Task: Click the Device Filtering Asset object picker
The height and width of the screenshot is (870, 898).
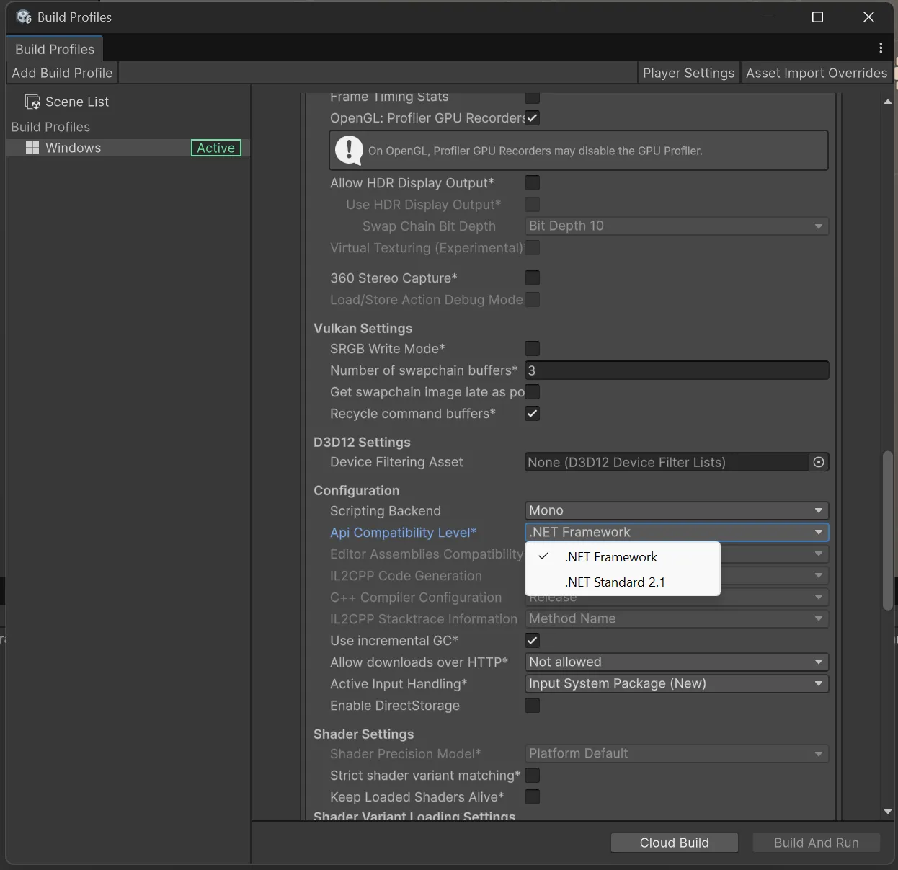Action: [819, 462]
